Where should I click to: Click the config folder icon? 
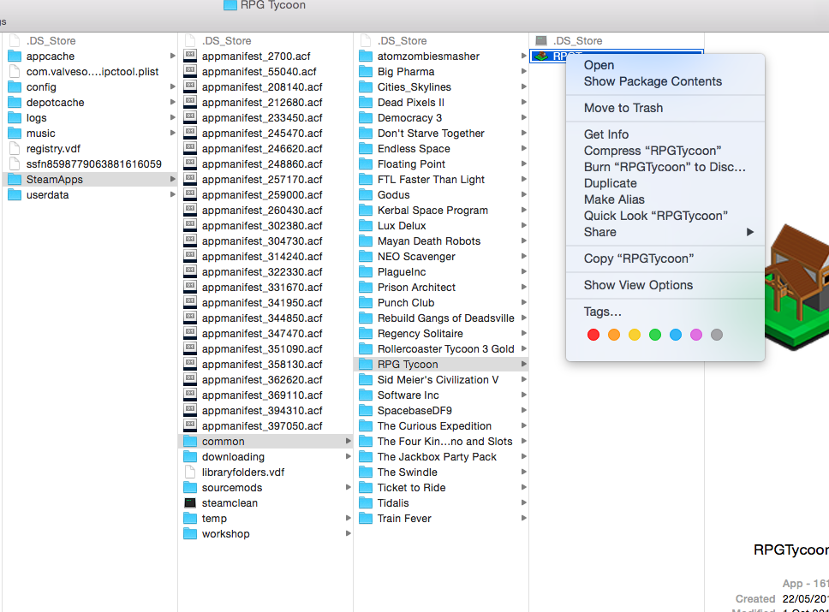point(15,86)
